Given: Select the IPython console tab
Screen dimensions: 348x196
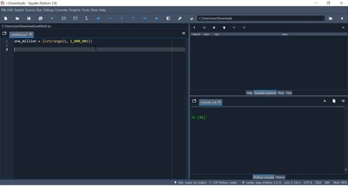Looking at the screenshot, I should click(x=263, y=177).
